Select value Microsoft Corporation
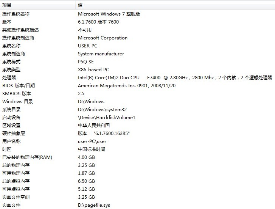275x209 pixels. (103, 38)
